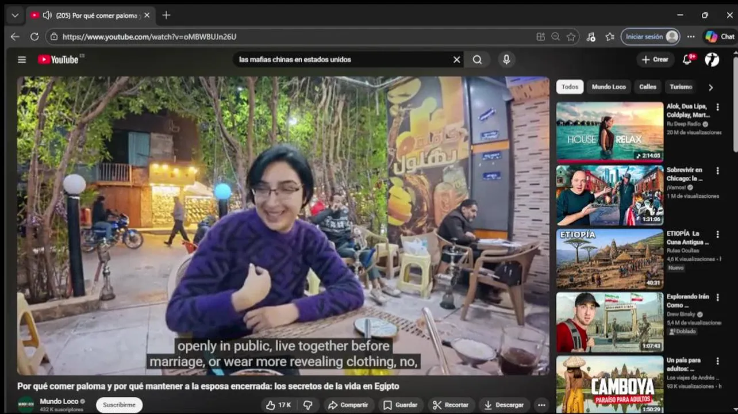Open the media music-note control icon
Viewport: 738px width, 414px height.
(x=591, y=36)
